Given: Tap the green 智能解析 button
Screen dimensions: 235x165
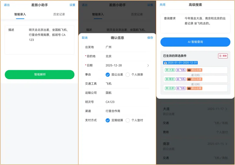Looking at the screenshot, I should click(x=40, y=74).
